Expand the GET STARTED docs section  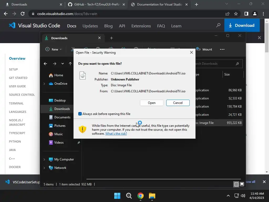click(x=18, y=78)
